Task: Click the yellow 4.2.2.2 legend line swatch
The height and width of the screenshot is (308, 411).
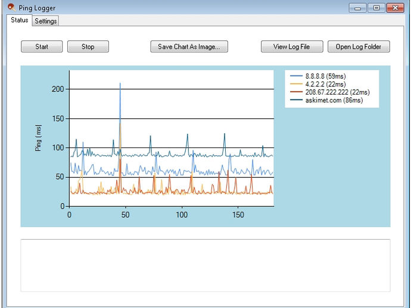Action: pyautogui.click(x=296, y=84)
